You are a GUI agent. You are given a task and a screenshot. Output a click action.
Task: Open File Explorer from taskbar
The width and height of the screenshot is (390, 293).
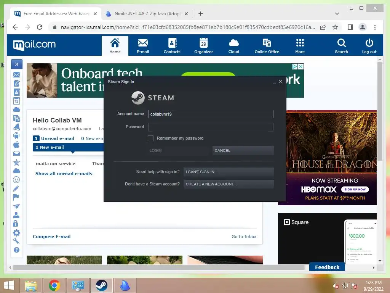pyautogui.click(x=30, y=285)
